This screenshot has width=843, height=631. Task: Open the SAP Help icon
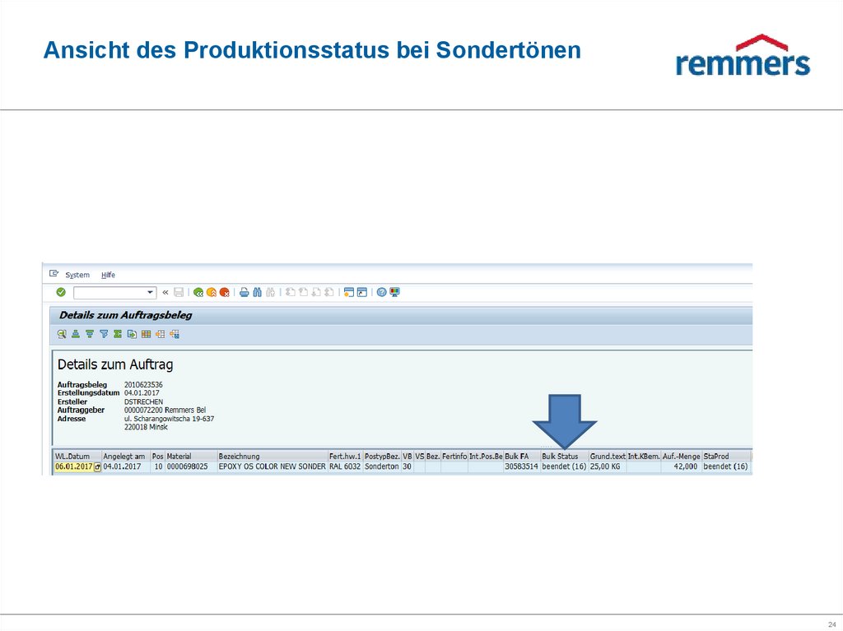point(381,293)
